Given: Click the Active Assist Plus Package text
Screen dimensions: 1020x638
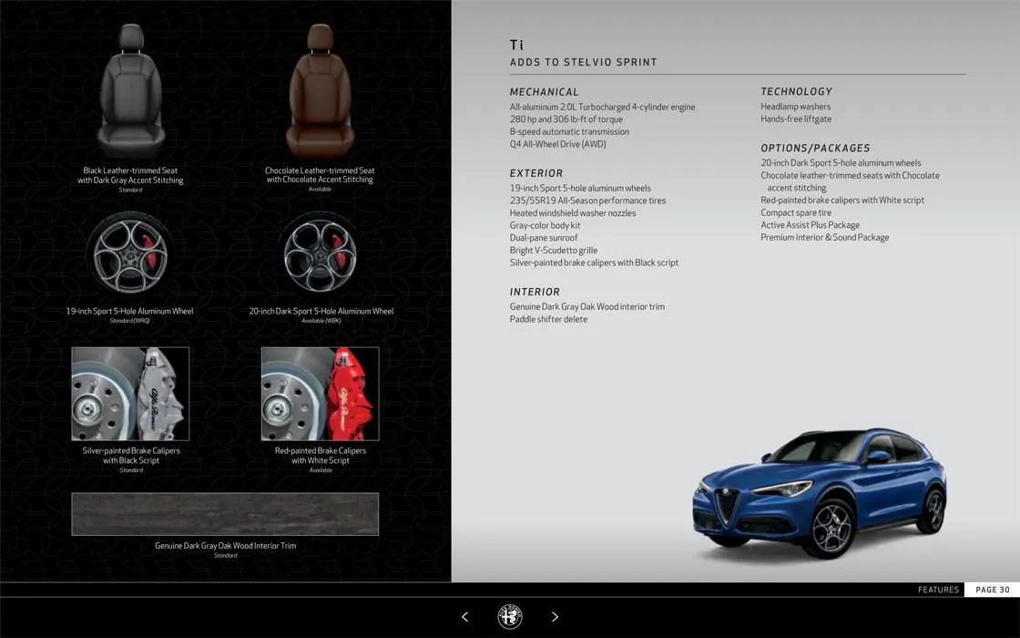Looking at the screenshot, I should click(x=810, y=225).
